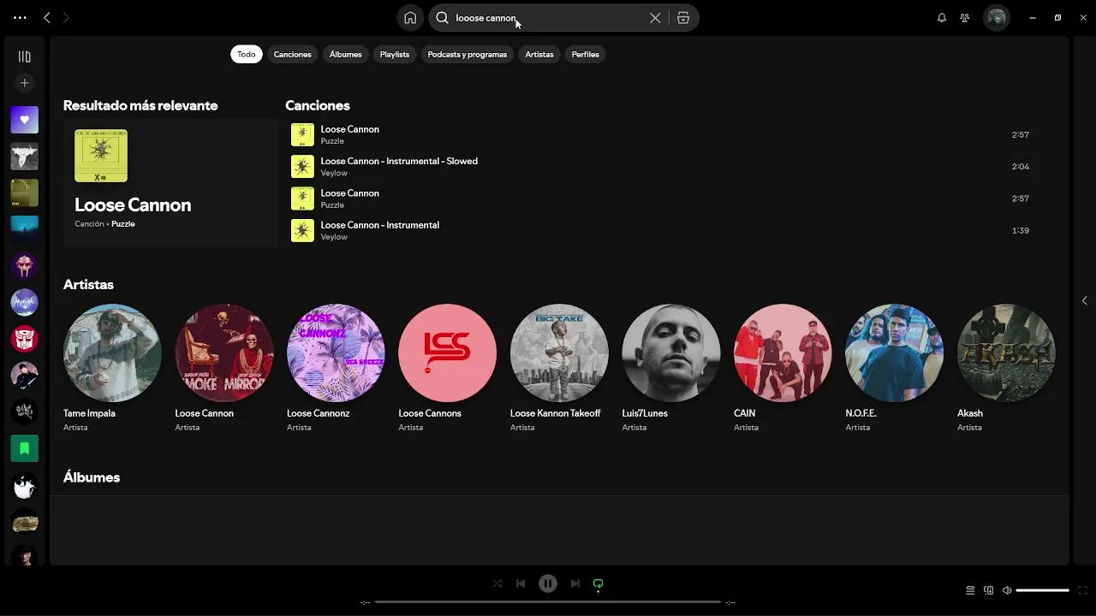Click the full screen icon
This screenshot has height=616, width=1096.
pos(1083,590)
